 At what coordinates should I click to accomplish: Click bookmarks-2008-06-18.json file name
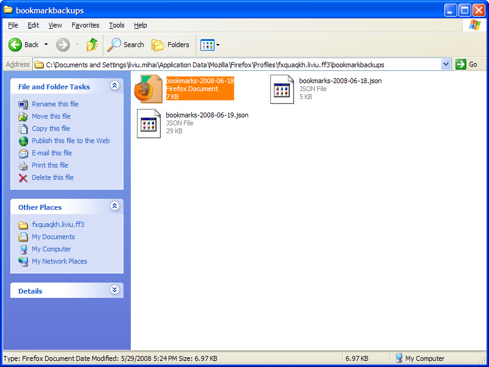tap(340, 81)
